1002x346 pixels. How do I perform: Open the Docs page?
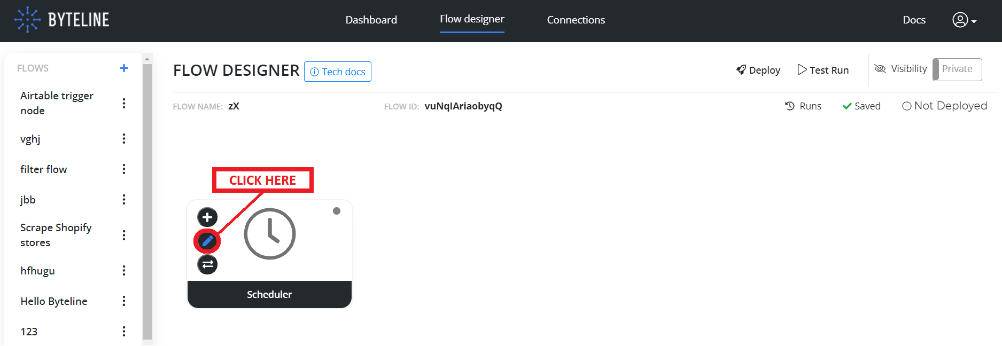[914, 20]
